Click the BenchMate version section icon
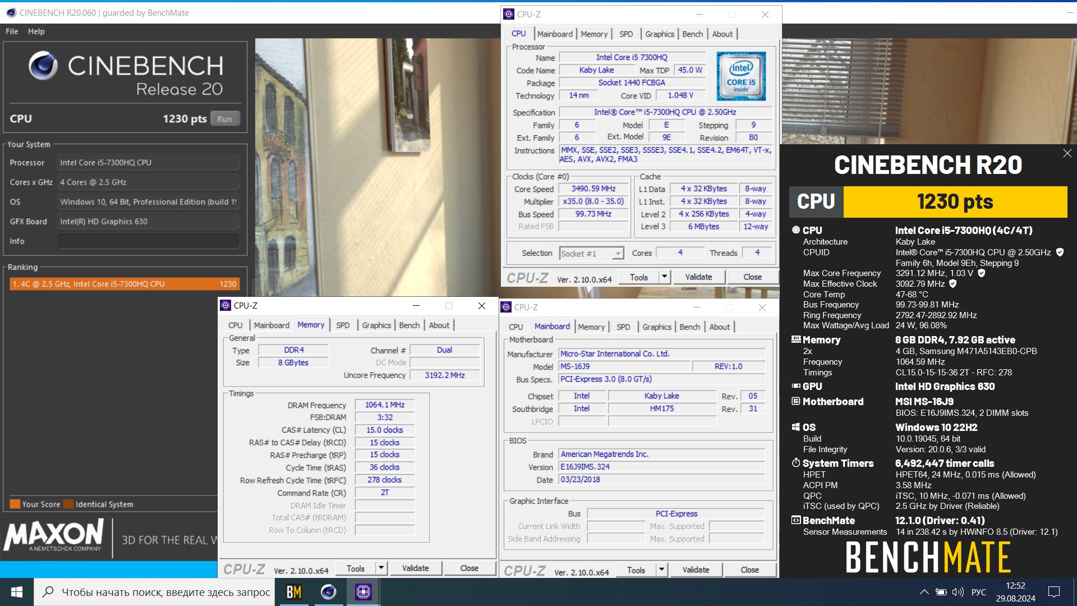The image size is (1077, 606). coord(796,520)
